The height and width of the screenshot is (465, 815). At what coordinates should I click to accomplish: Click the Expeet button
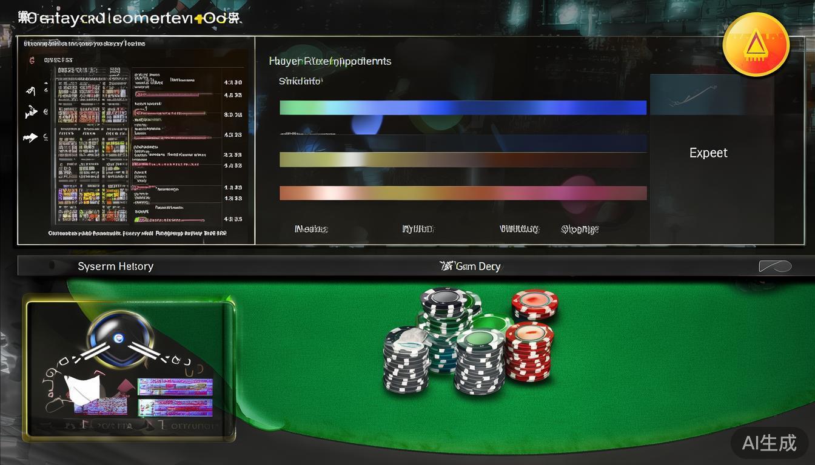pos(708,153)
